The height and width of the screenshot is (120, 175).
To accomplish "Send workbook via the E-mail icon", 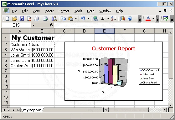I will 36,18.
